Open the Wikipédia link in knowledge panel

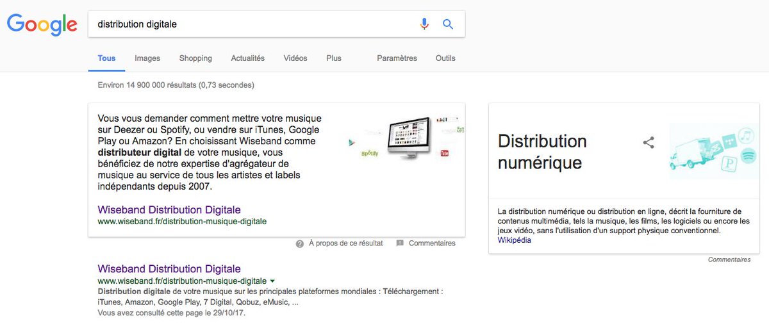click(x=515, y=240)
